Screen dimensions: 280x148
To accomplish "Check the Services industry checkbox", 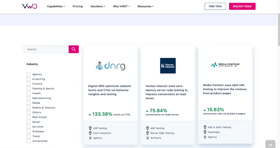I will click(x=28, y=127).
